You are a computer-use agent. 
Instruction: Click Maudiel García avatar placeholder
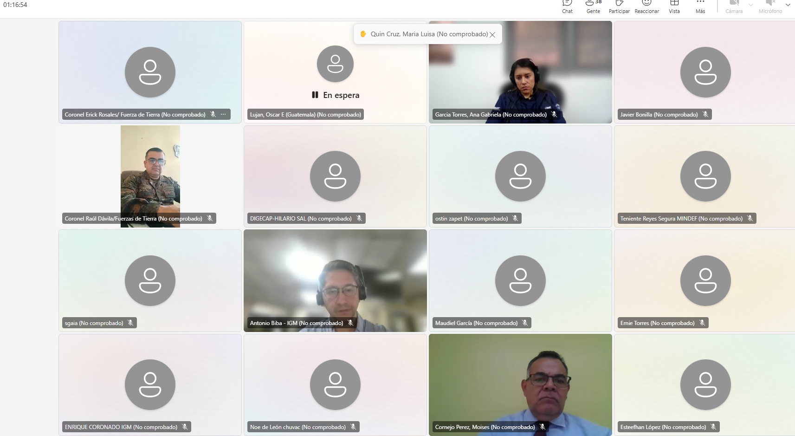[x=520, y=280]
